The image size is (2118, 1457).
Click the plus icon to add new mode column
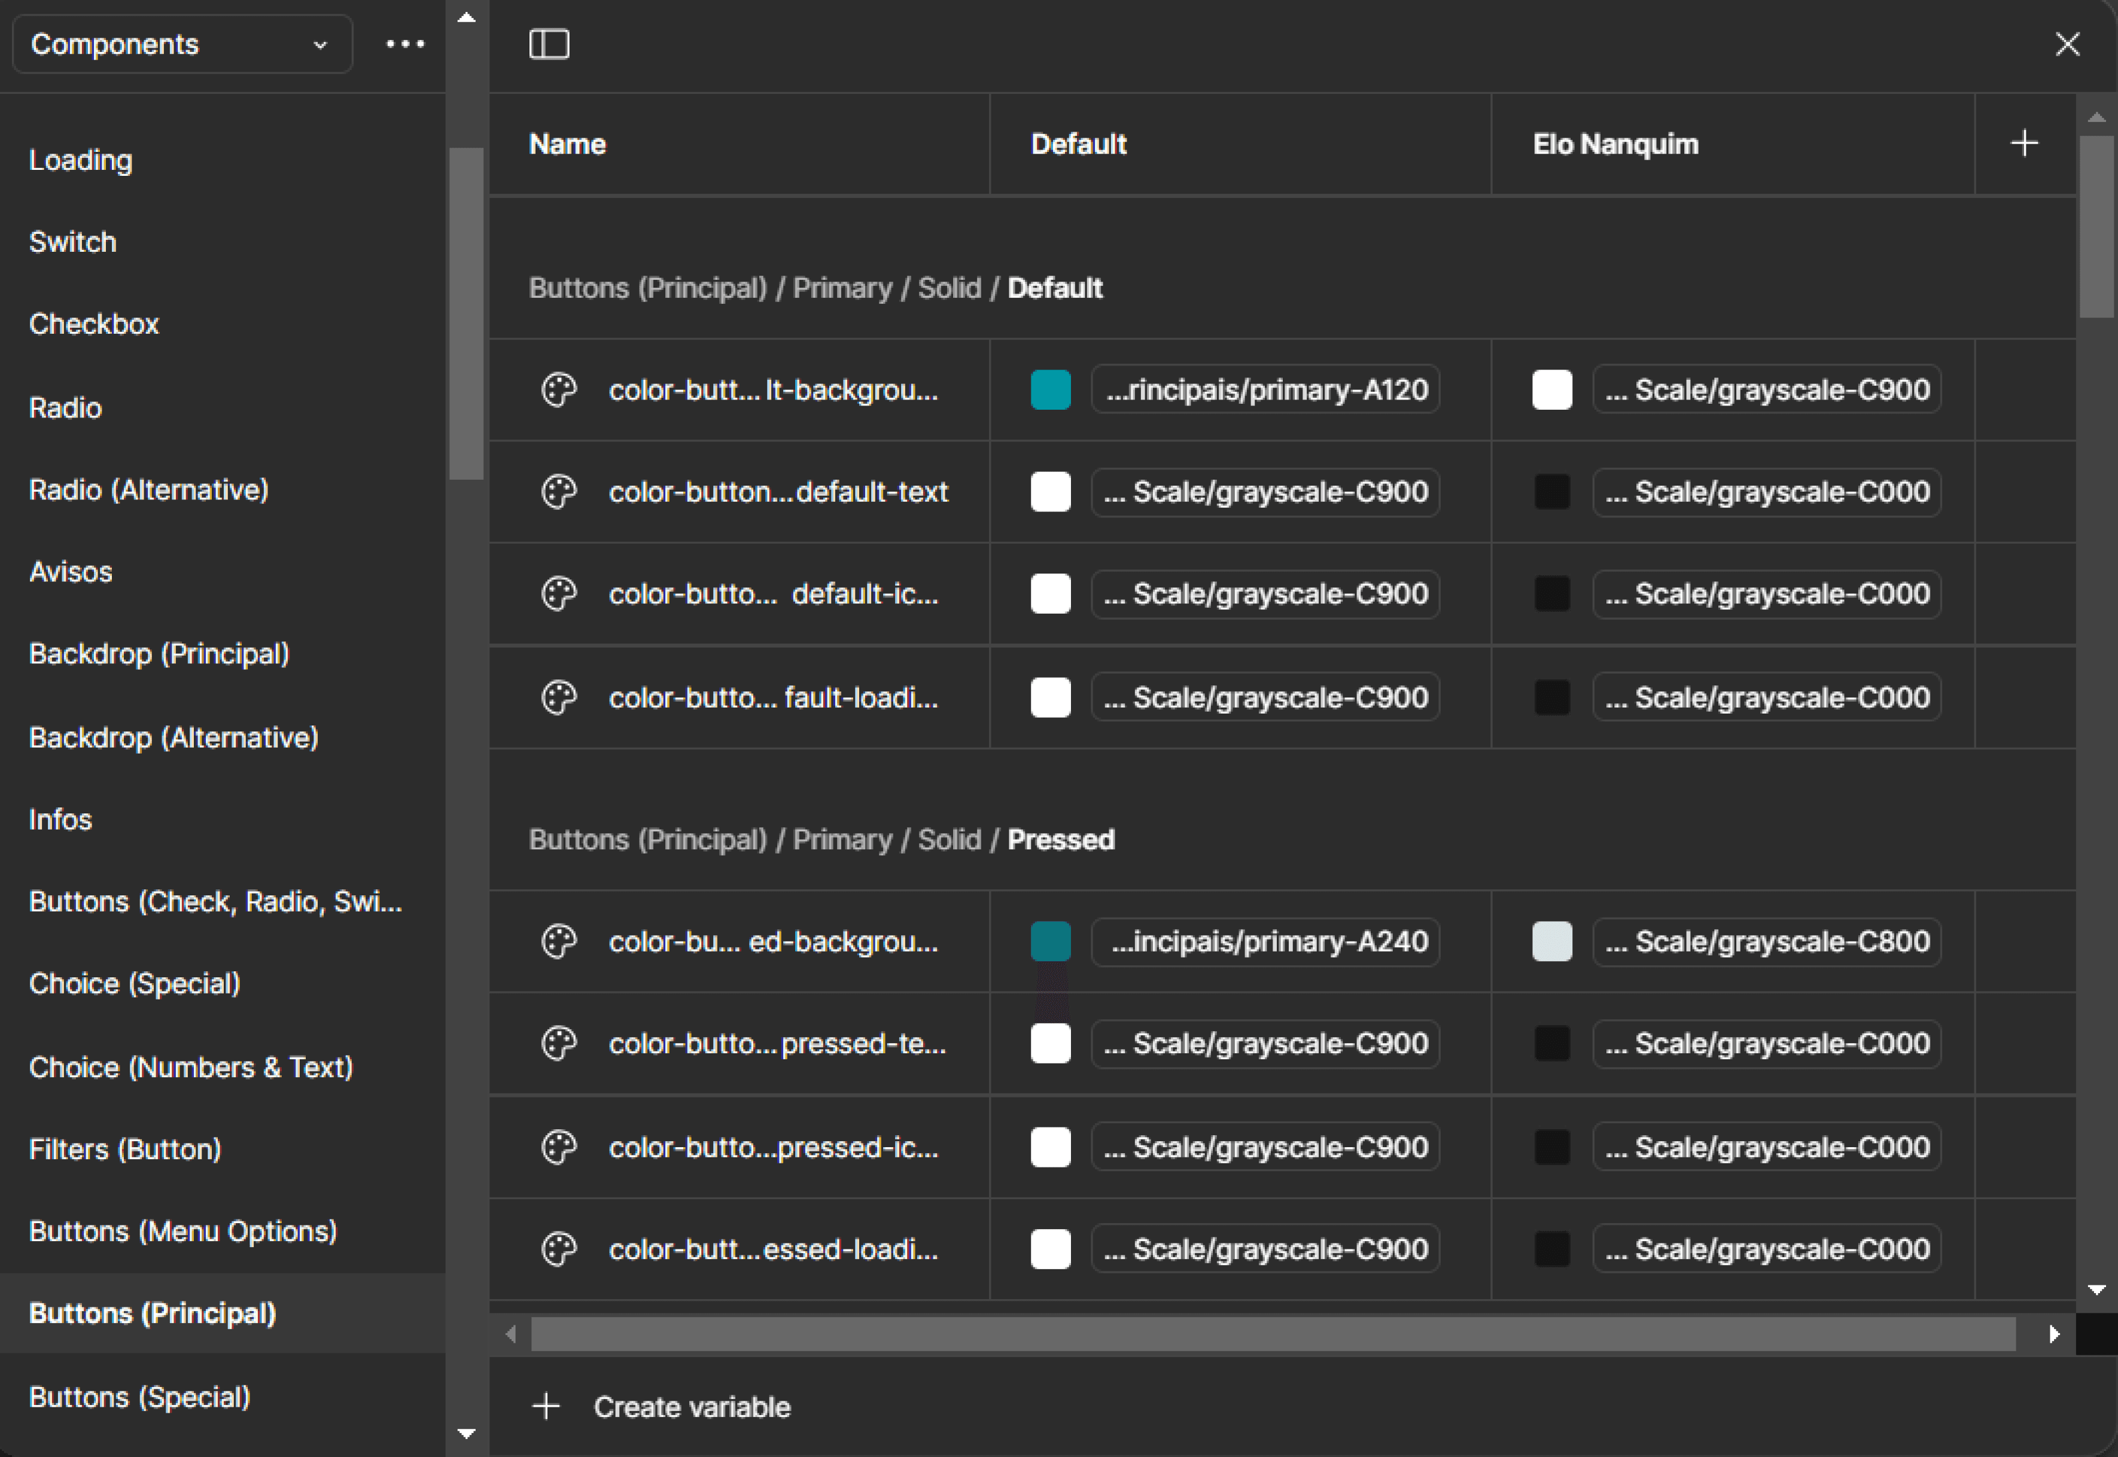2024,144
